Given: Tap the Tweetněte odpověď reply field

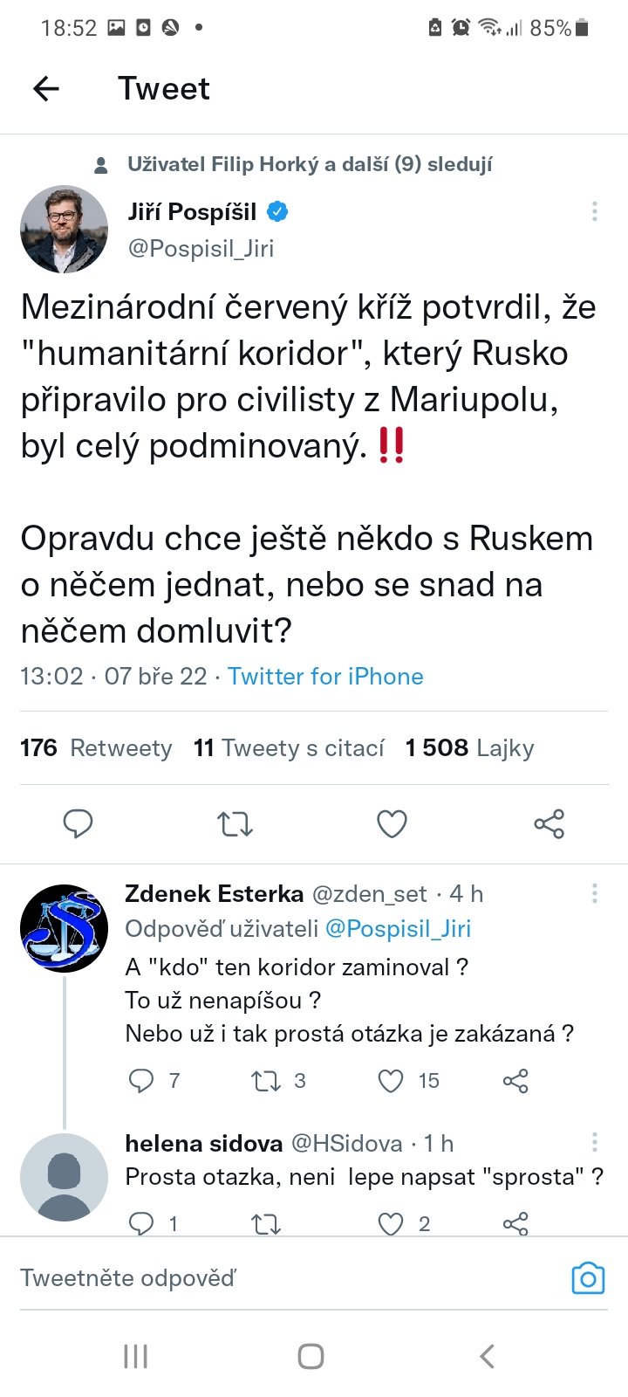Looking at the screenshot, I should click(262, 1278).
